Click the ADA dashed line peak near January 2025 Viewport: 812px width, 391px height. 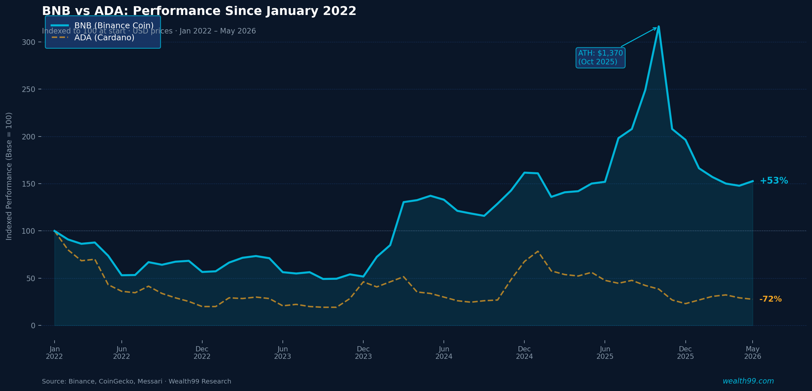pyautogui.click(x=538, y=251)
